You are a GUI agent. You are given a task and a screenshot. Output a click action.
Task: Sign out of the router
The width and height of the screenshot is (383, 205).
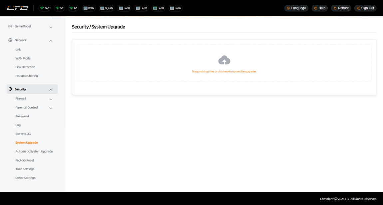coord(365,8)
